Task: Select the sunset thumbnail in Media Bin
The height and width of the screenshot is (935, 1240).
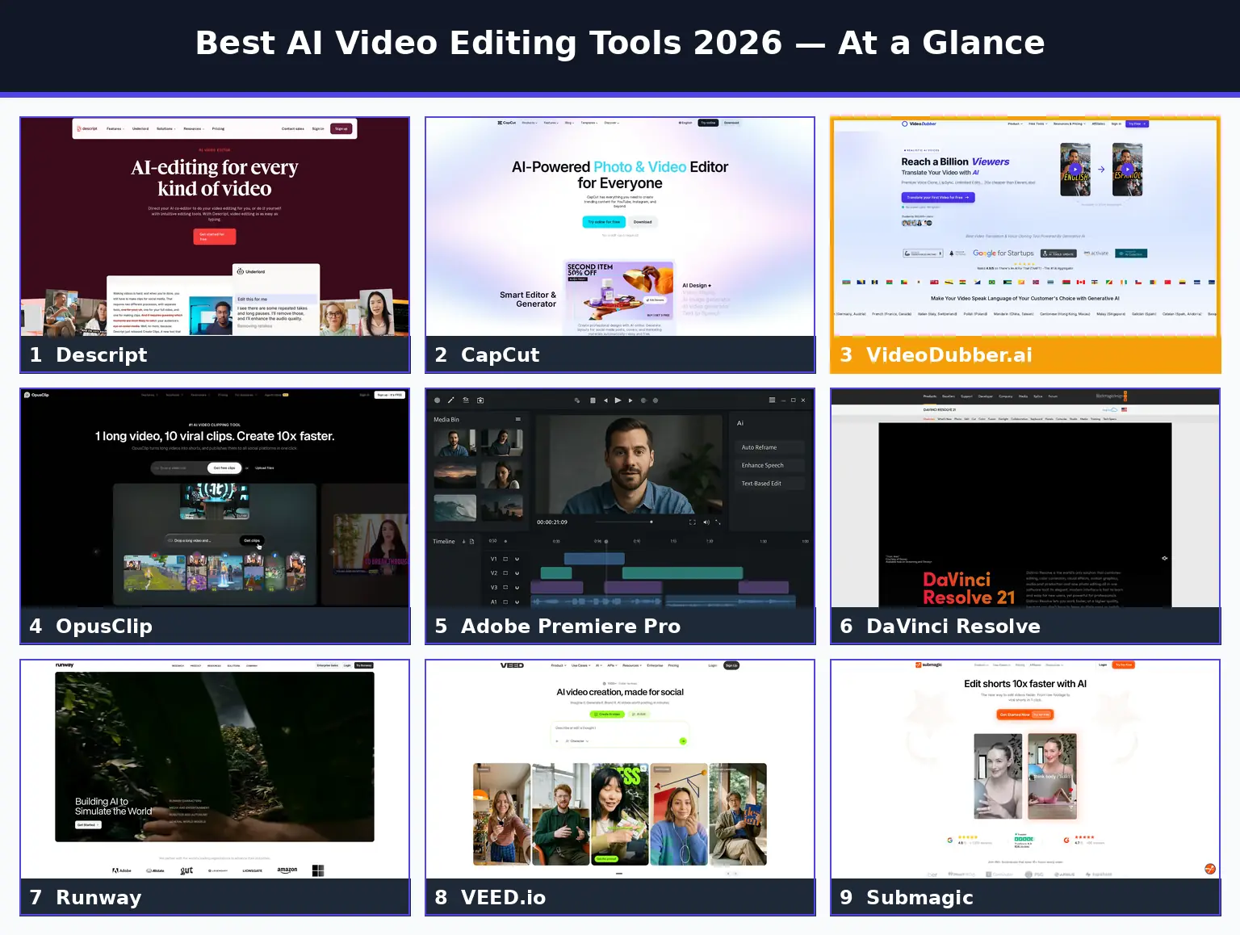Action: [x=455, y=476]
